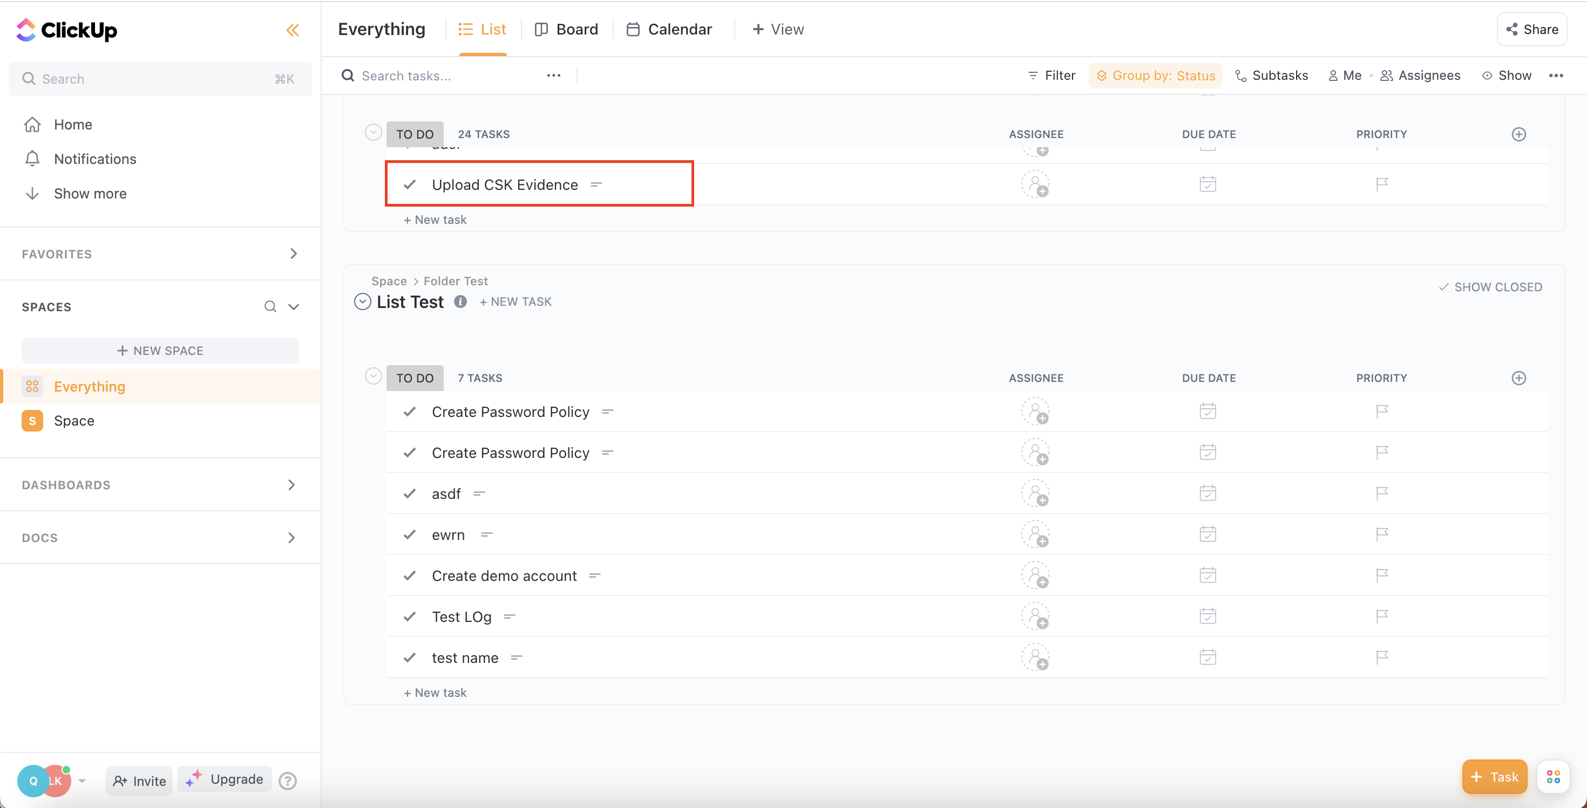Click + NEW SPACE button
The height and width of the screenshot is (808, 1587).
point(160,350)
